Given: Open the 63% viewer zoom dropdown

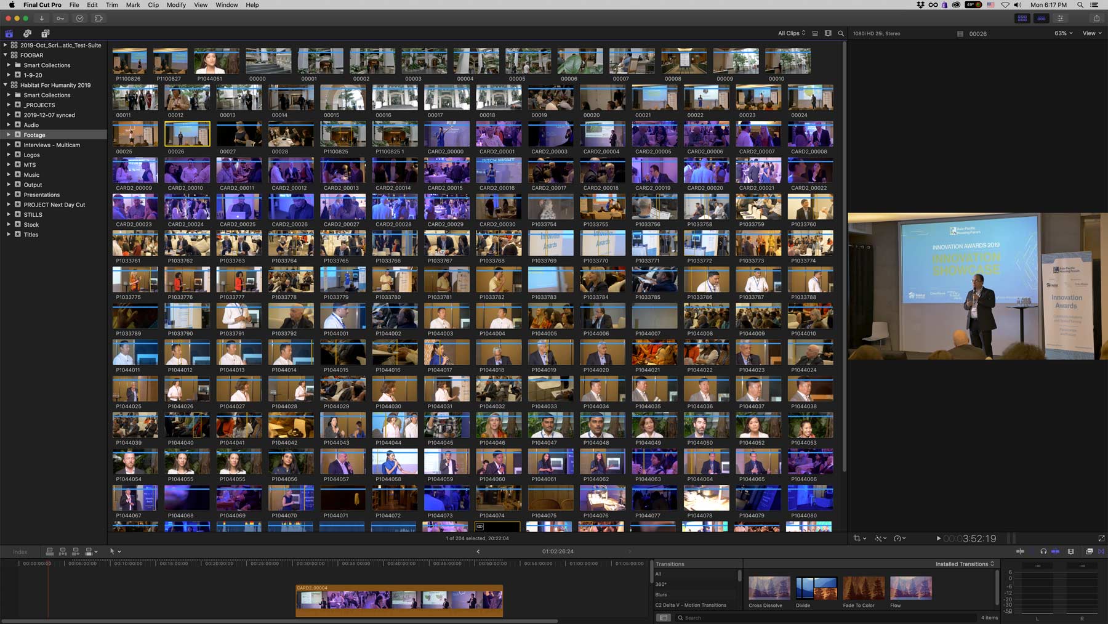Looking at the screenshot, I should point(1063,33).
